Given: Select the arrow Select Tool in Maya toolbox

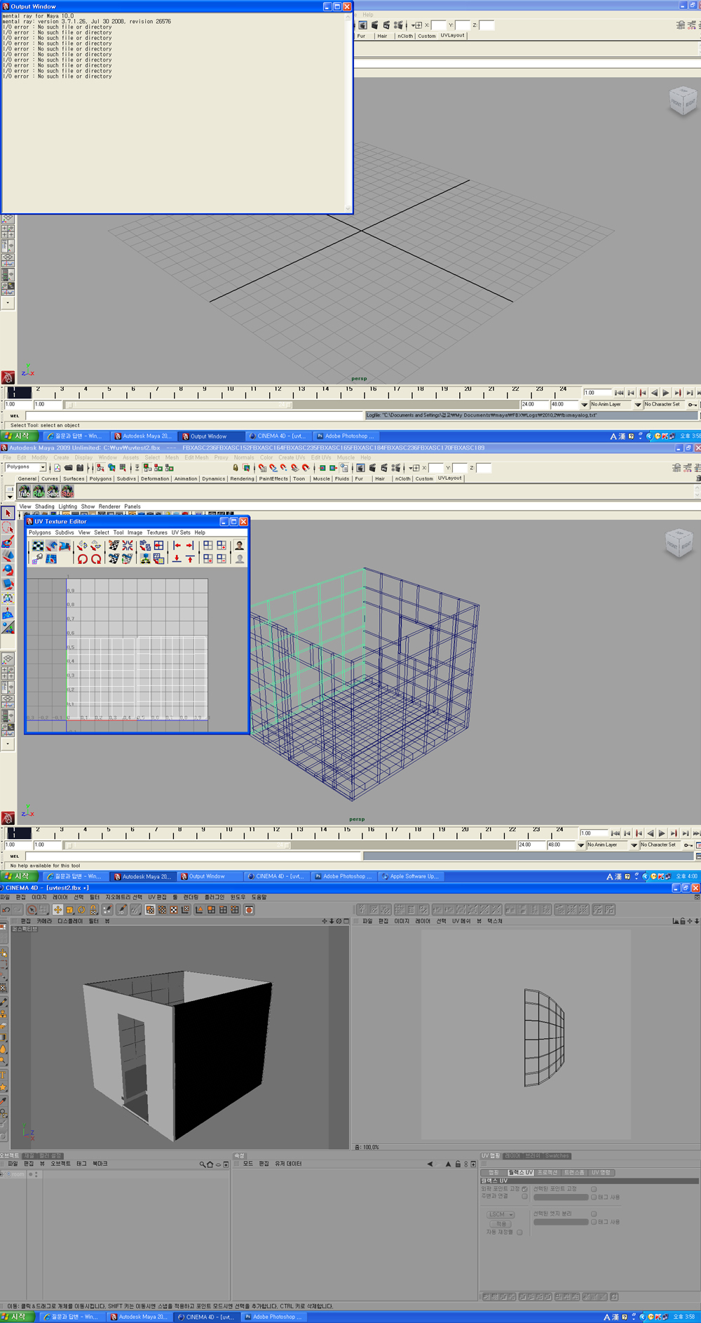Looking at the screenshot, I should click(x=8, y=514).
